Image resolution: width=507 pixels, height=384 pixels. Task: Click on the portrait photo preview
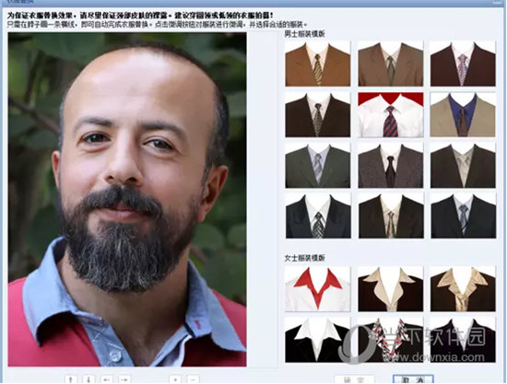(x=127, y=199)
